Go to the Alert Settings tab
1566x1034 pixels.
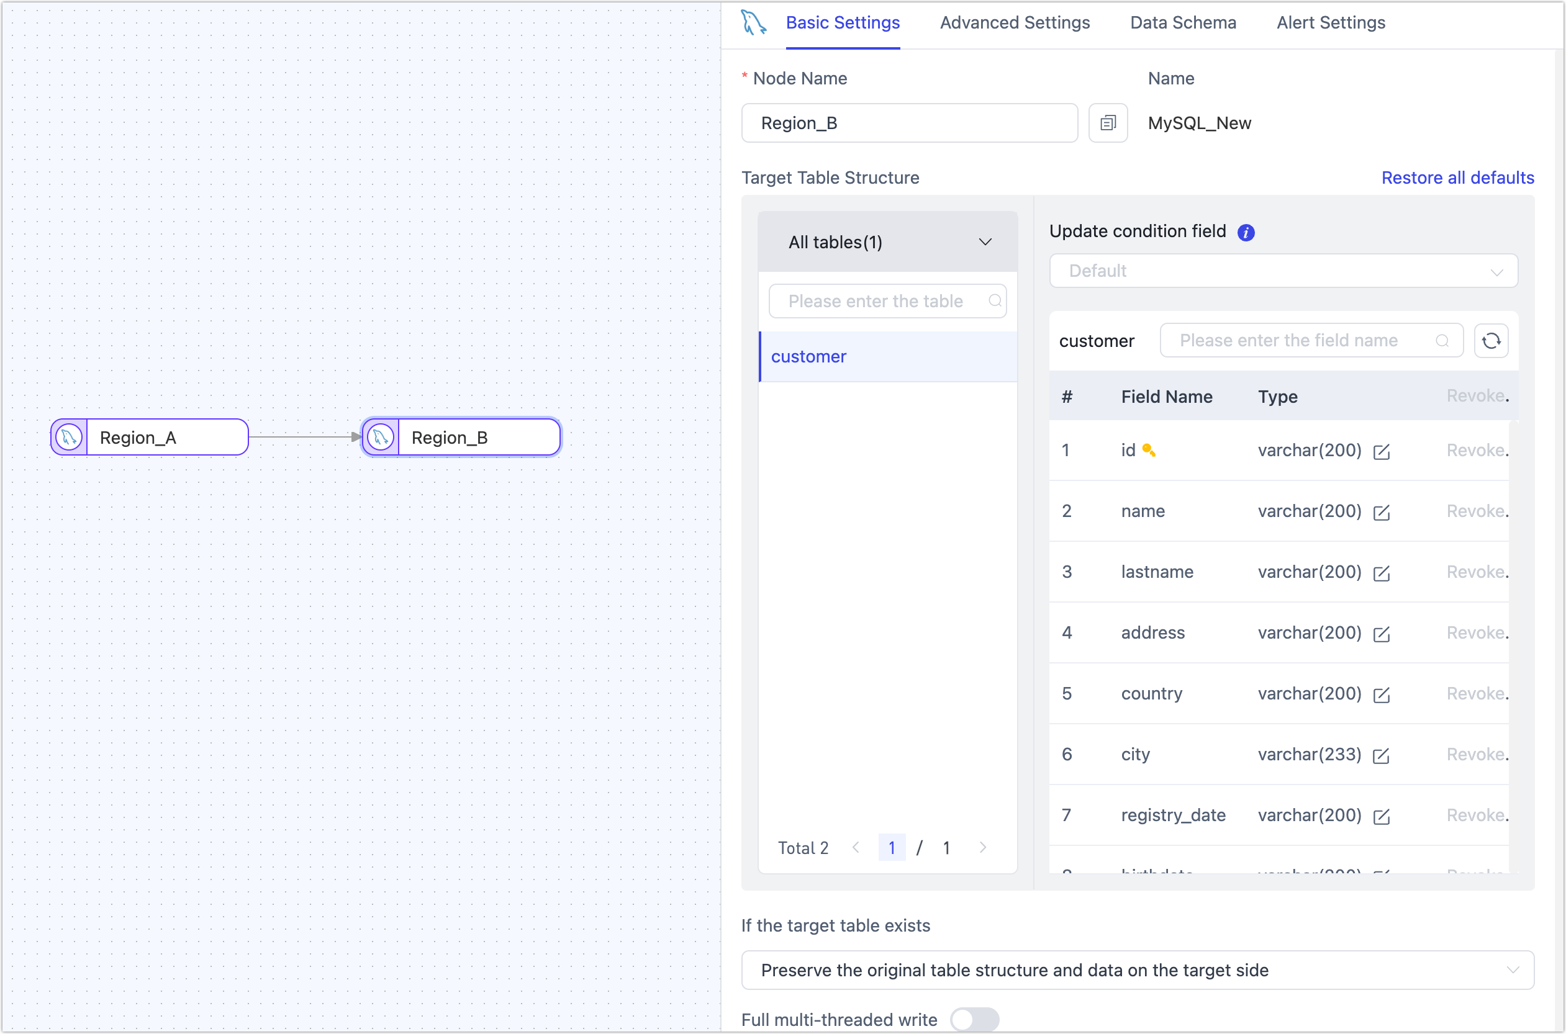(1331, 23)
